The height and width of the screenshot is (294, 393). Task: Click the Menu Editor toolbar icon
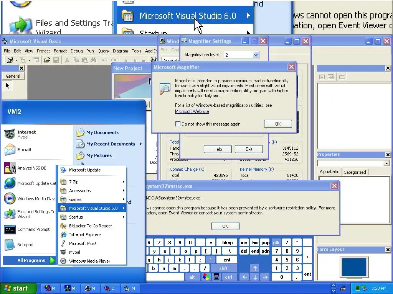coord(36,60)
